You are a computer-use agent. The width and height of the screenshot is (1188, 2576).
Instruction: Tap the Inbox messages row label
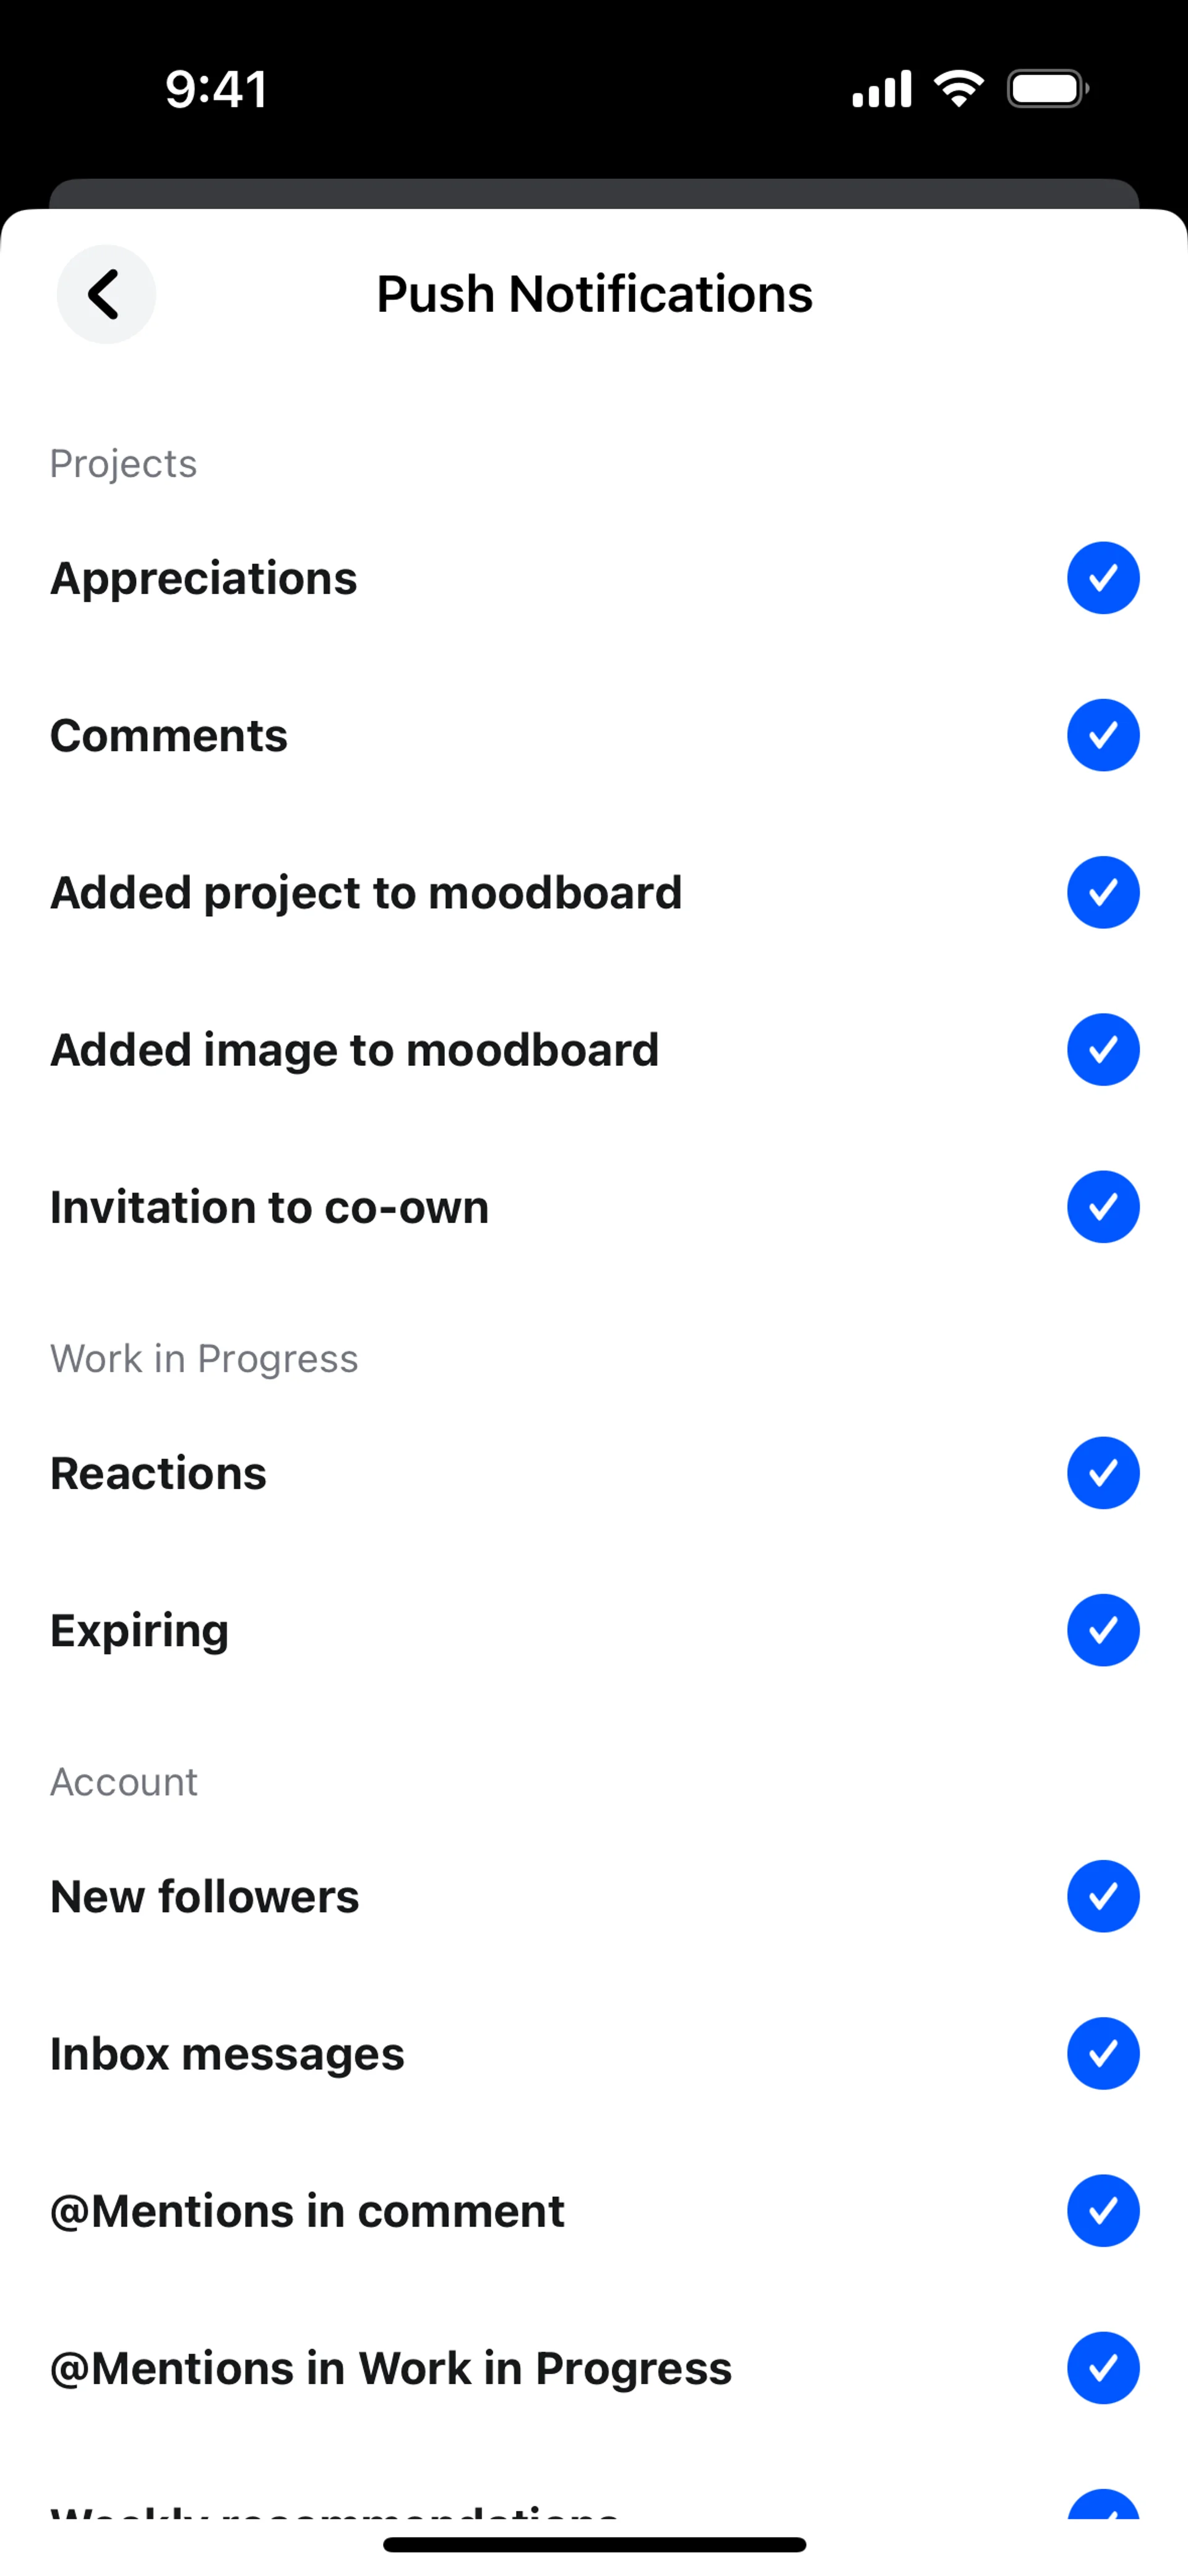click(x=227, y=2054)
